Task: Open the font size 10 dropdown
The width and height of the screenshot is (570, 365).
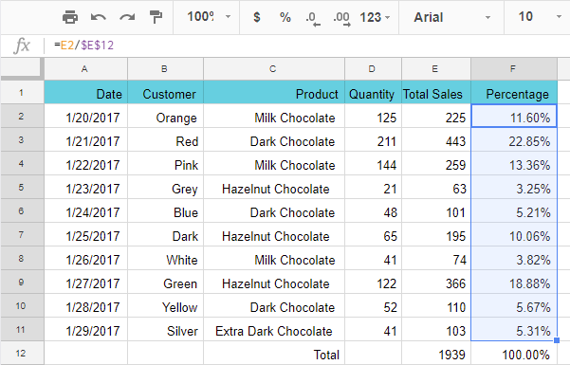Action: pyautogui.click(x=540, y=17)
